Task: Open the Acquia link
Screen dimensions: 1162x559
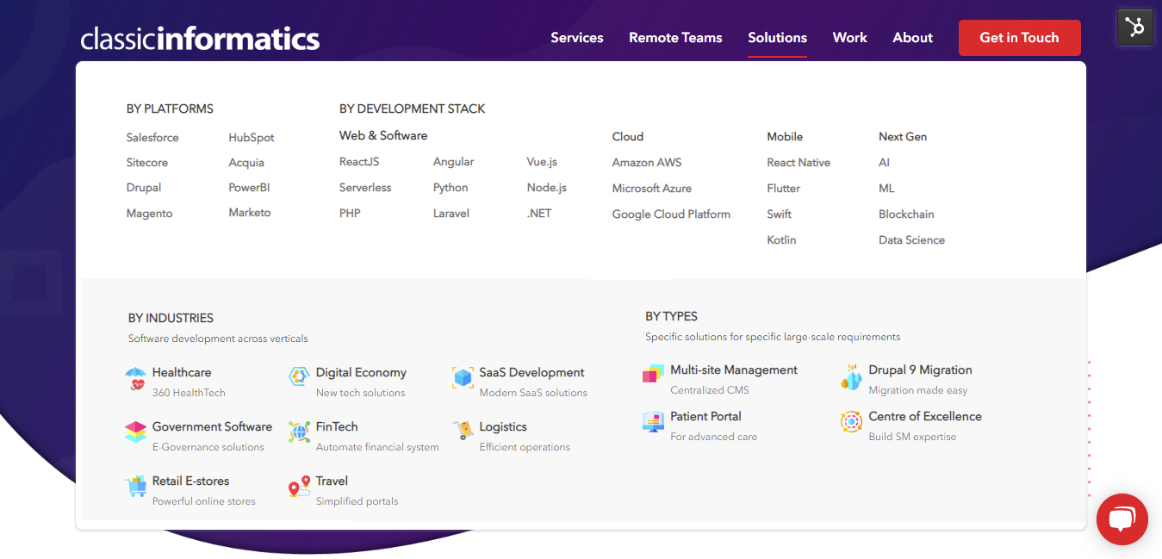Action: click(x=246, y=163)
